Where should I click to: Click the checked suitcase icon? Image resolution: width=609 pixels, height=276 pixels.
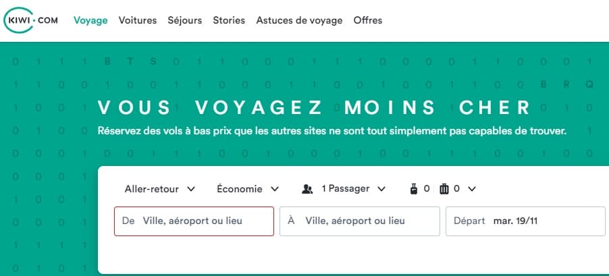click(444, 189)
